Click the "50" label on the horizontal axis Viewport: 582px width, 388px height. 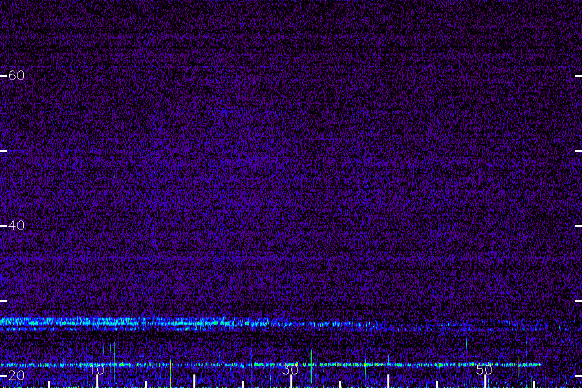click(x=484, y=369)
